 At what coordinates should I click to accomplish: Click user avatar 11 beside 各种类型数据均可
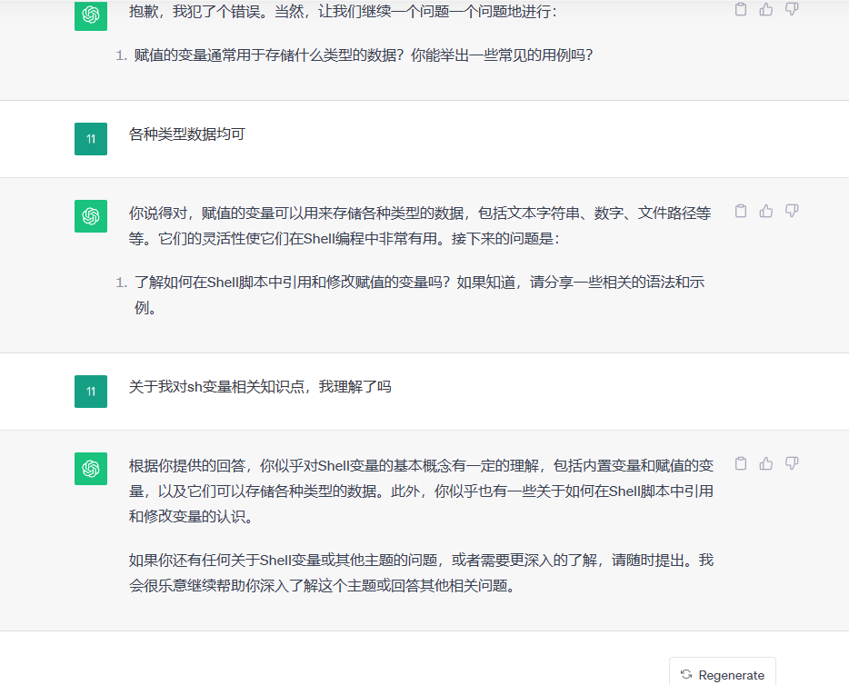pyautogui.click(x=91, y=139)
